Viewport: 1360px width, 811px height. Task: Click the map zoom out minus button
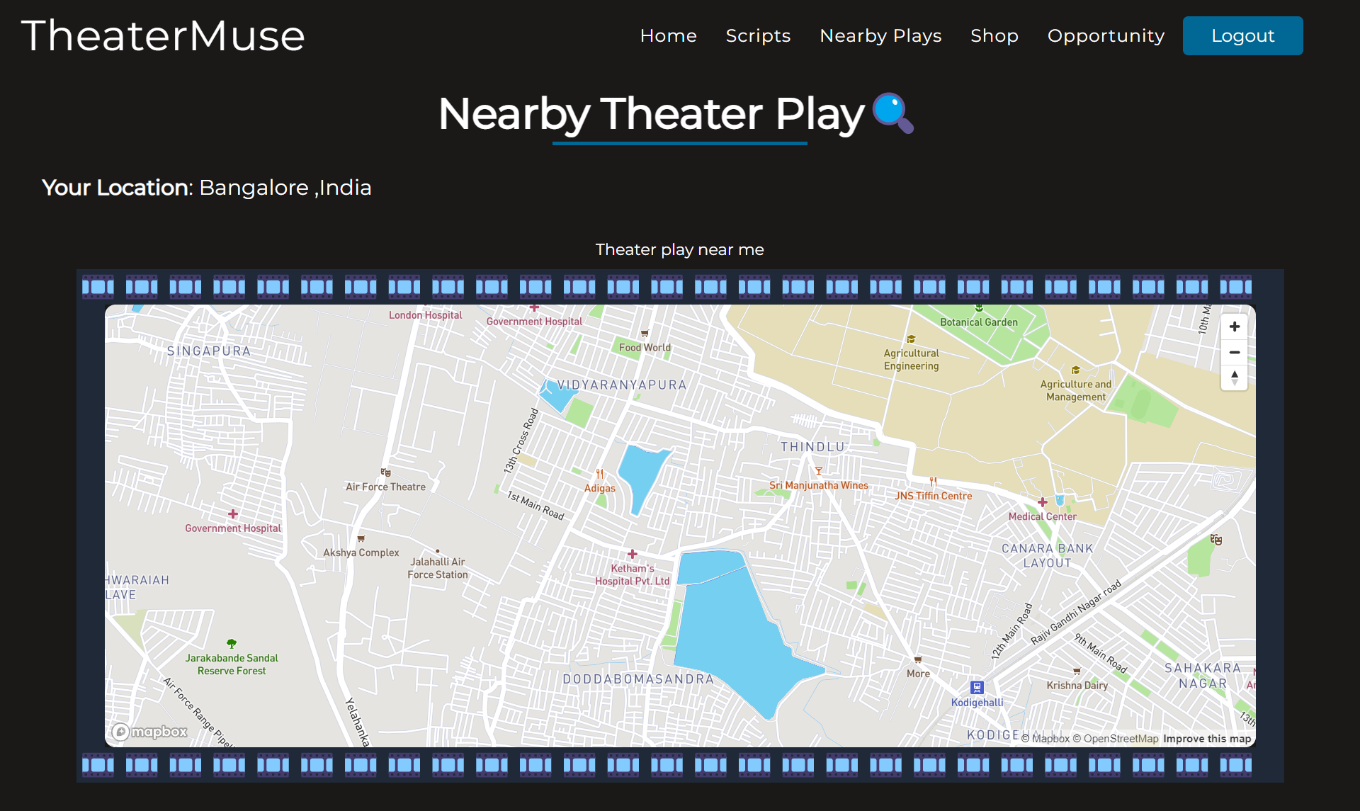[x=1235, y=352]
